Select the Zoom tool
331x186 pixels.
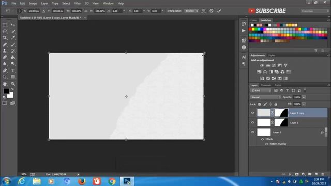[x=12, y=84]
